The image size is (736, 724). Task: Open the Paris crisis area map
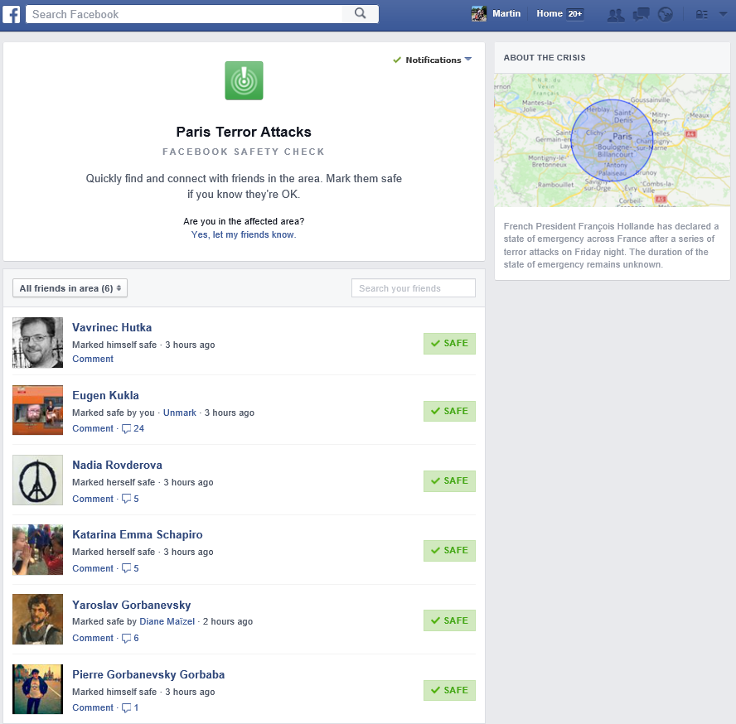[x=612, y=140]
